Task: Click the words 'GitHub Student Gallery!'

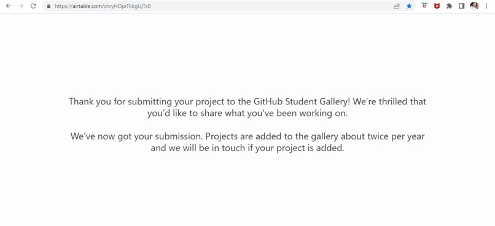Action: (302, 101)
